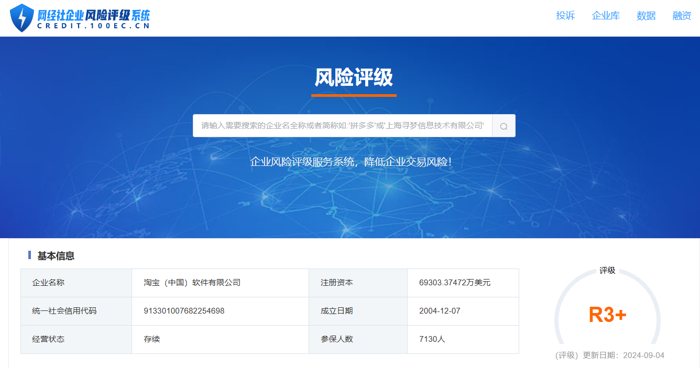Select status value 存续

(152, 339)
